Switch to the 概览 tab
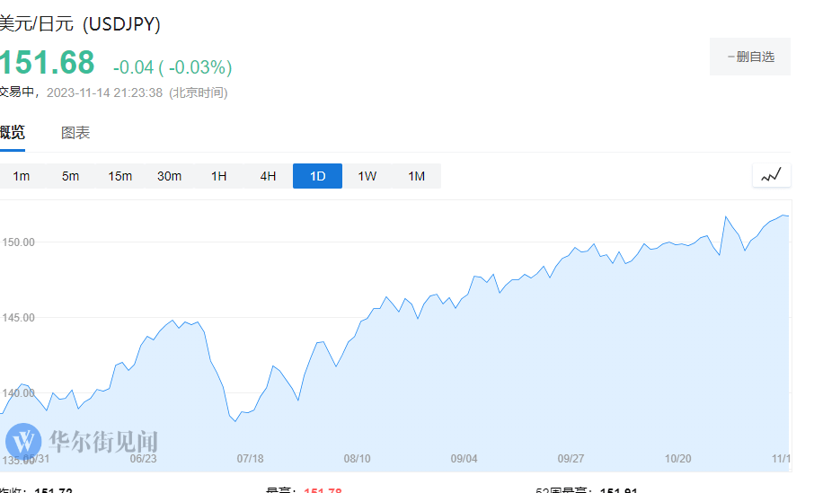 click(12, 133)
